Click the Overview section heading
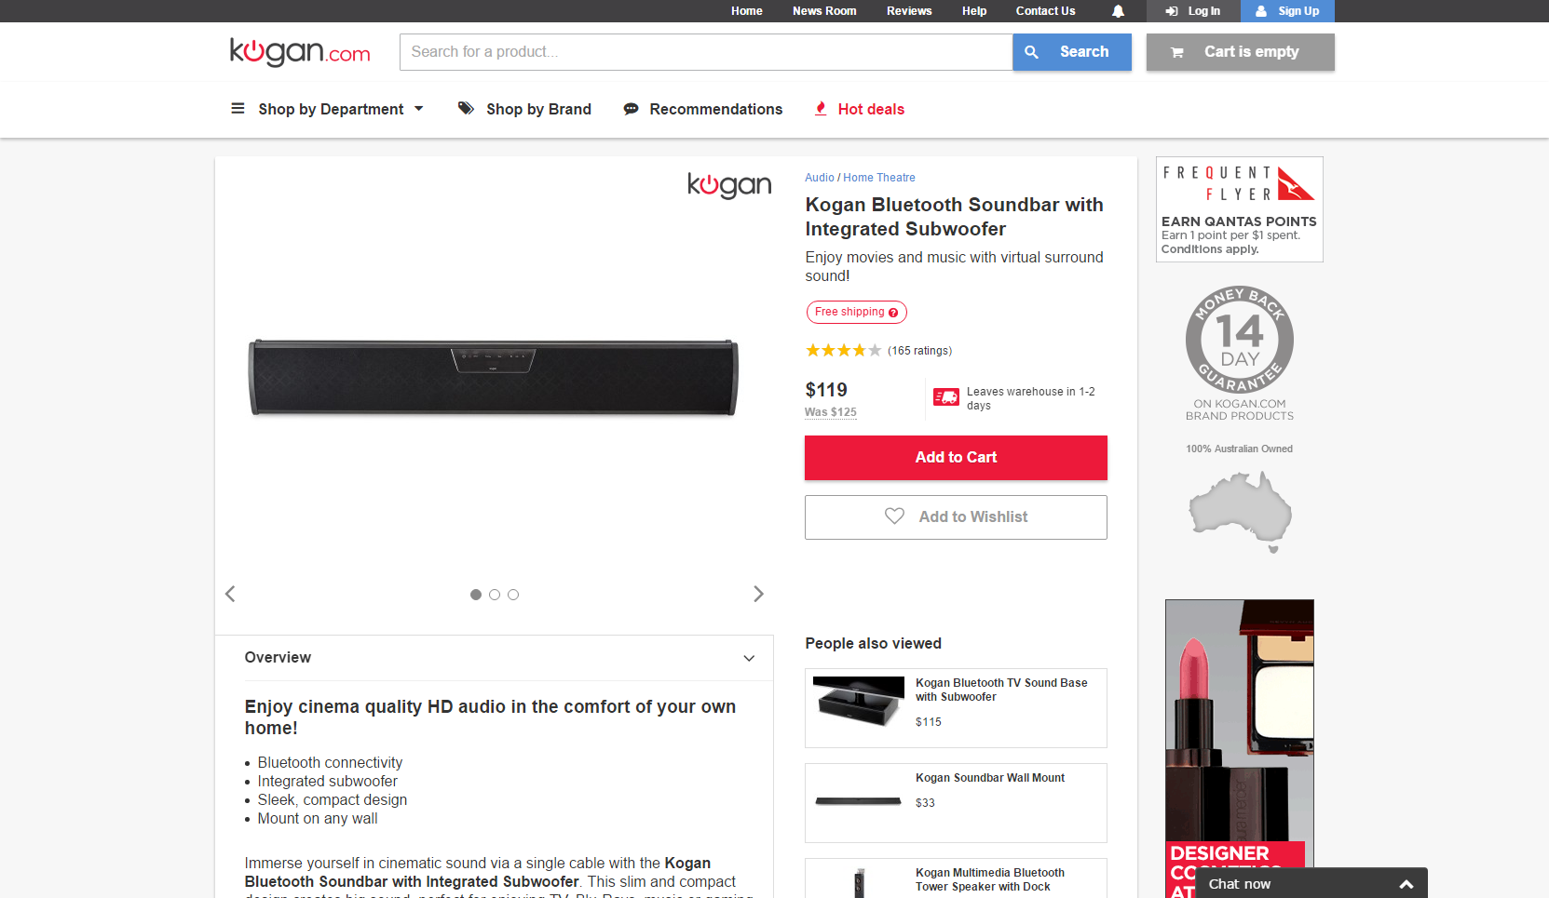The image size is (1549, 898). (x=278, y=658)
